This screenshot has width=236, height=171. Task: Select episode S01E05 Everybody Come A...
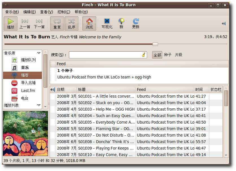click(x=136, y=122)
